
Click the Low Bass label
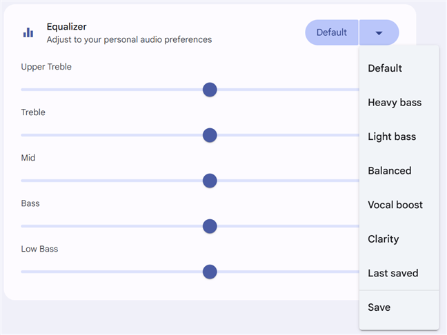[x=39, y=249]
